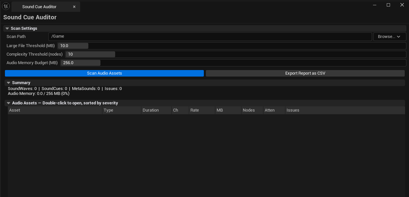Sort by the Type column header
The height and width of the screenshot is (197, 409).
122,110
